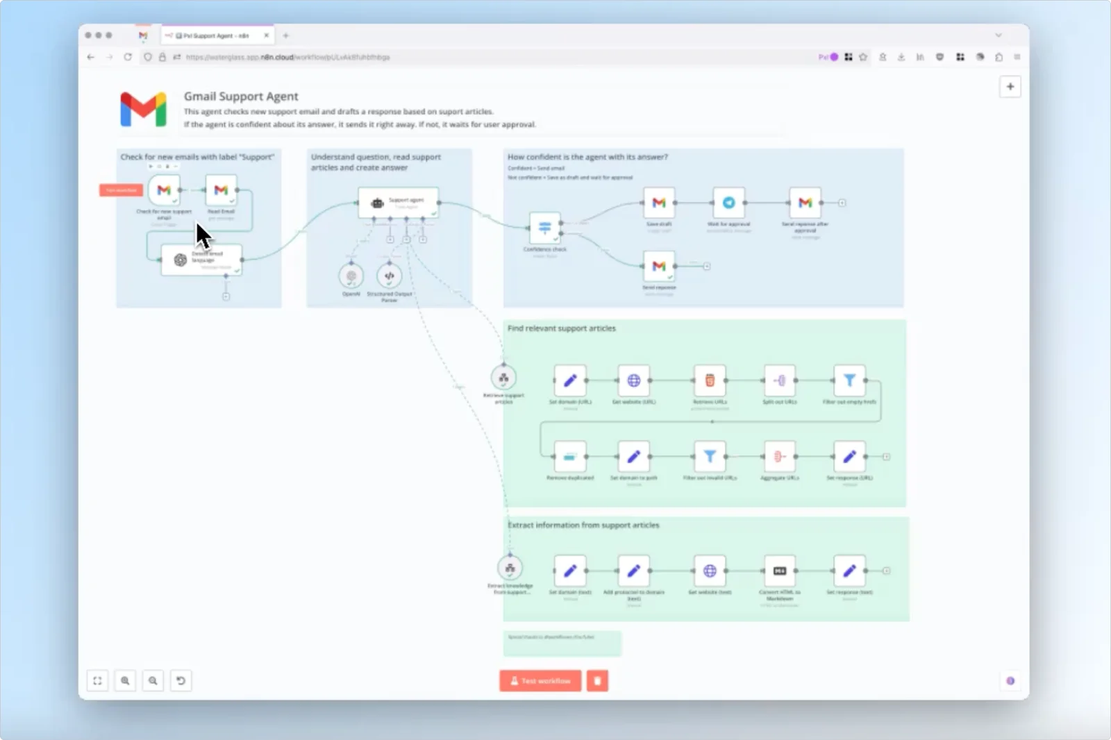This screenshot has height=740, width=1111.
Task: Open a new browser tab
Action: pyautogui.click(x=285, y=35)
